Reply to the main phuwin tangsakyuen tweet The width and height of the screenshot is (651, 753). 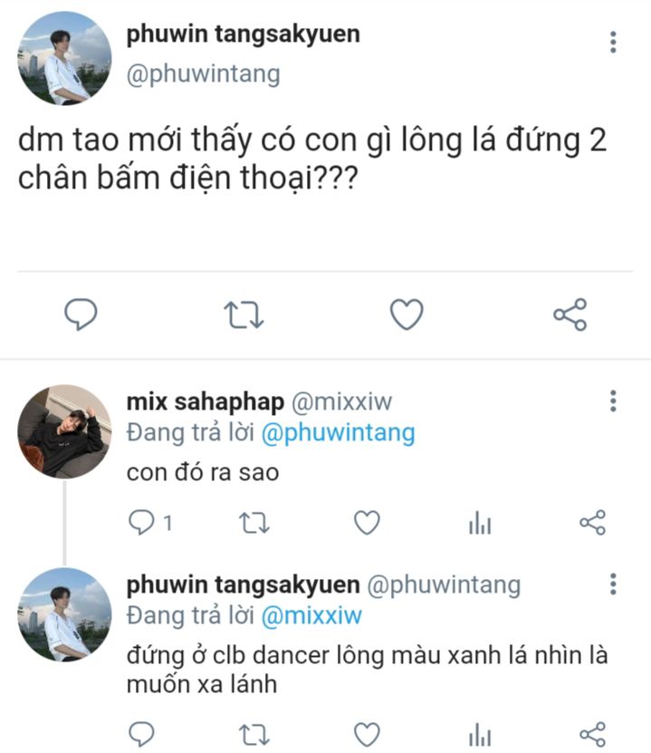point(81,314)
